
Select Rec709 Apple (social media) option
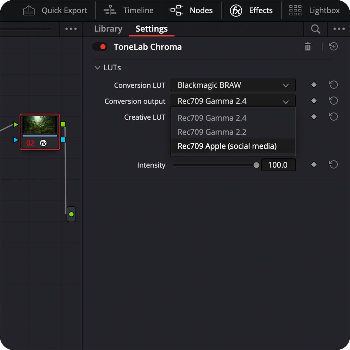pyautogui.click(x=227, y=146)
